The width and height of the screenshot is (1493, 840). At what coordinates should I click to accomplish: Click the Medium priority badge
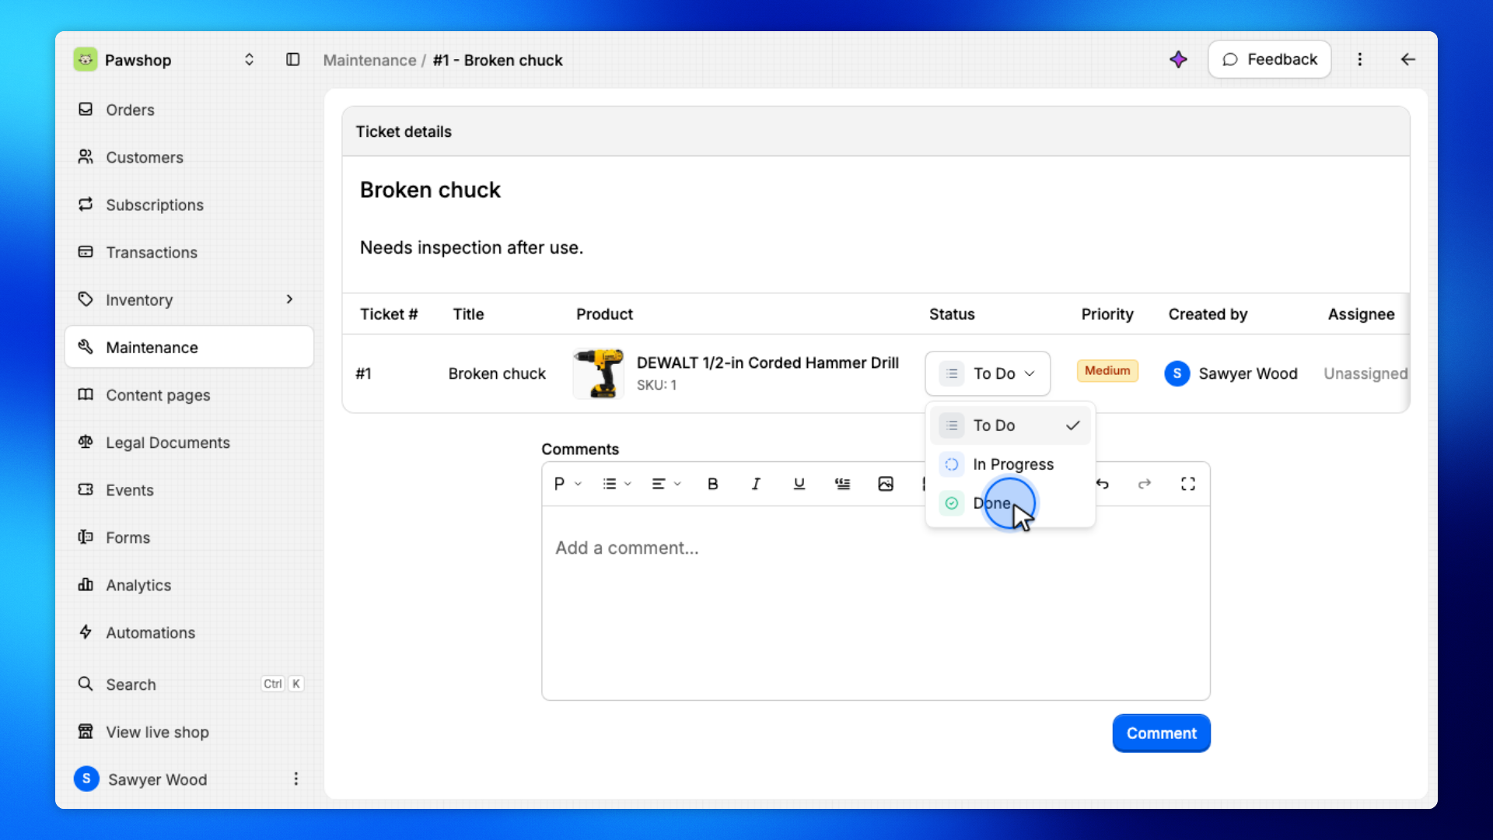click(x=1107, y=371)
